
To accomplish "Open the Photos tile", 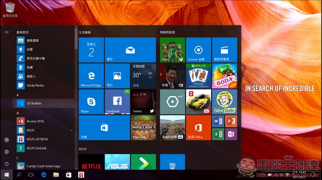I will point(117,76).
